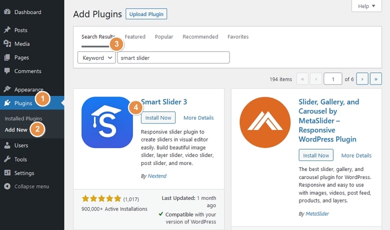The image size is (390, 230).
Task: Click the Upload Plugin button
Action: tap(146, 14)
